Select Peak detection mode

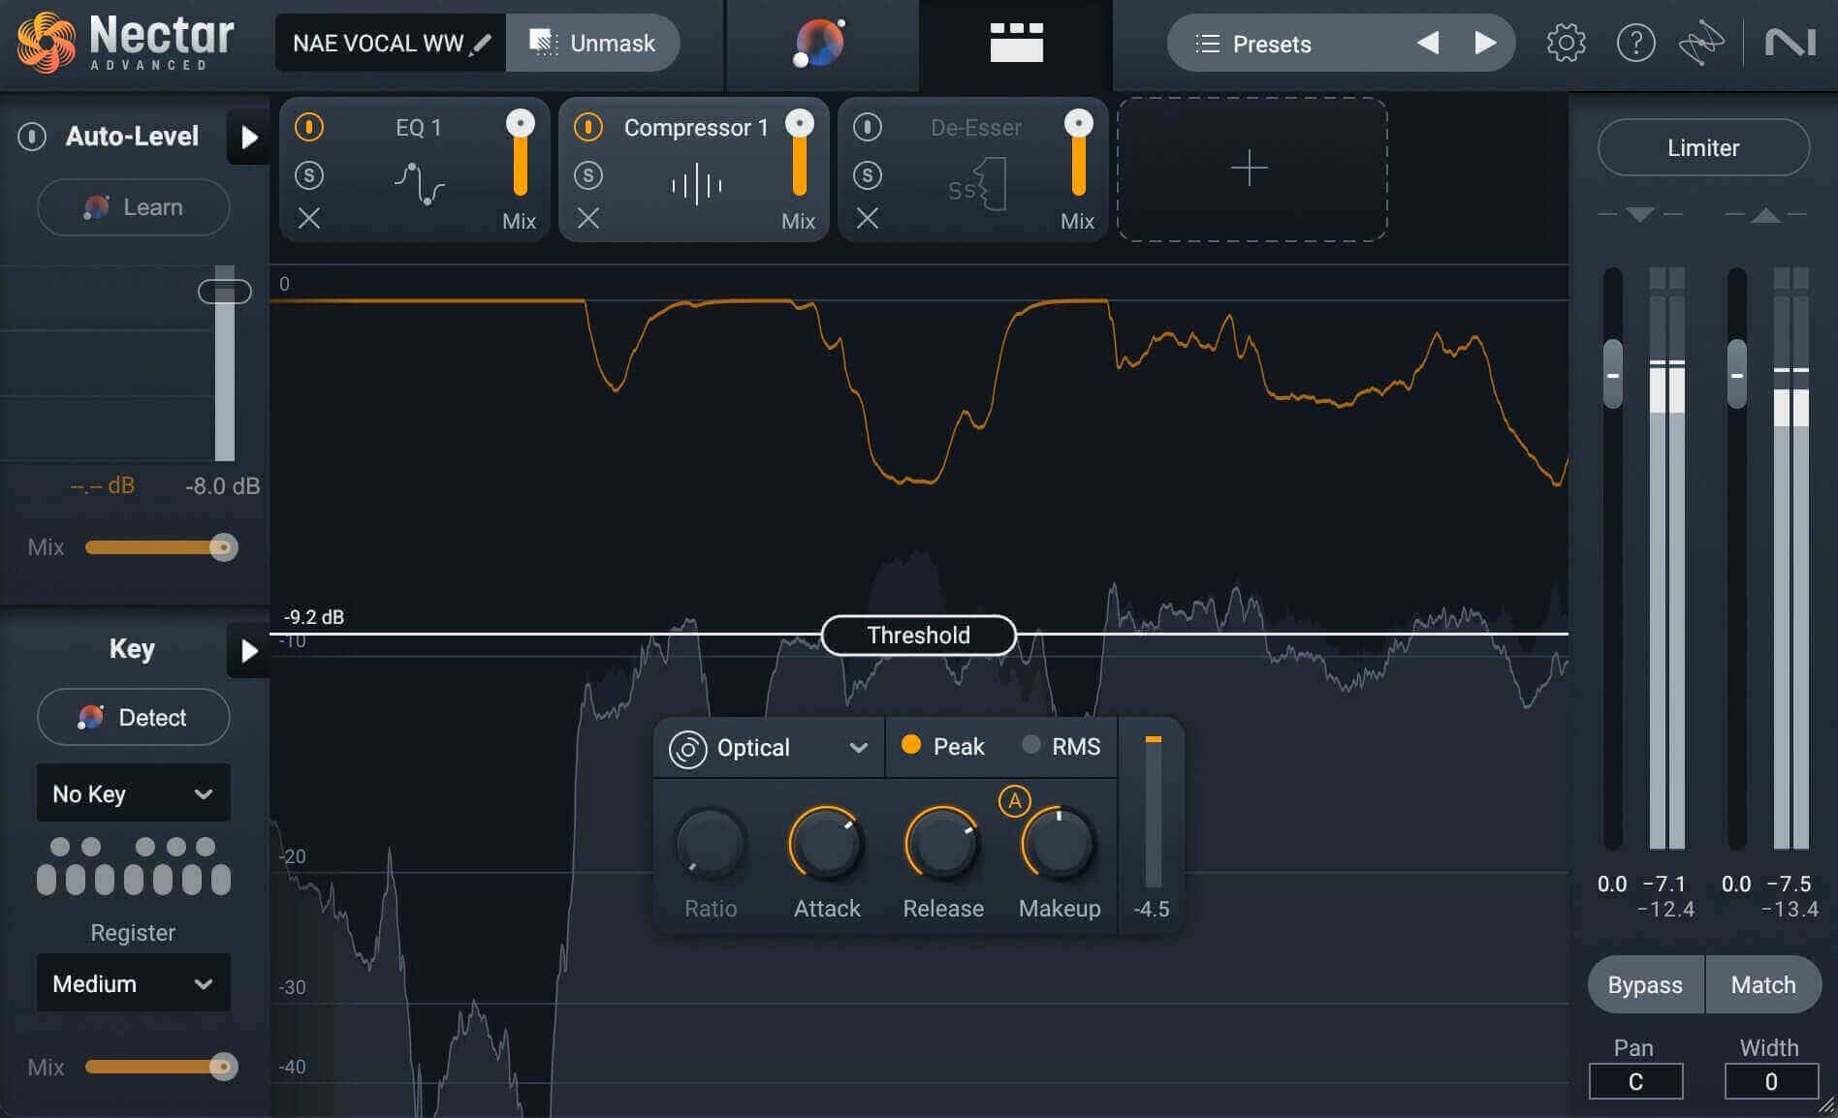(943, 746)
